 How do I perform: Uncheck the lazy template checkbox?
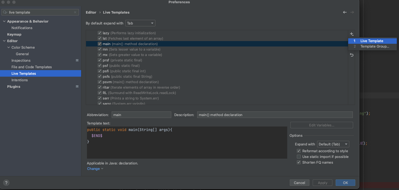point(100,33)
